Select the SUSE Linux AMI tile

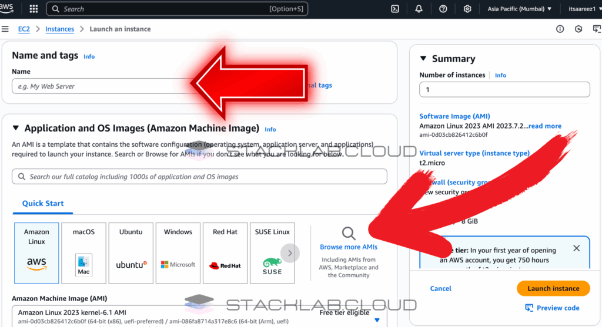272,253
